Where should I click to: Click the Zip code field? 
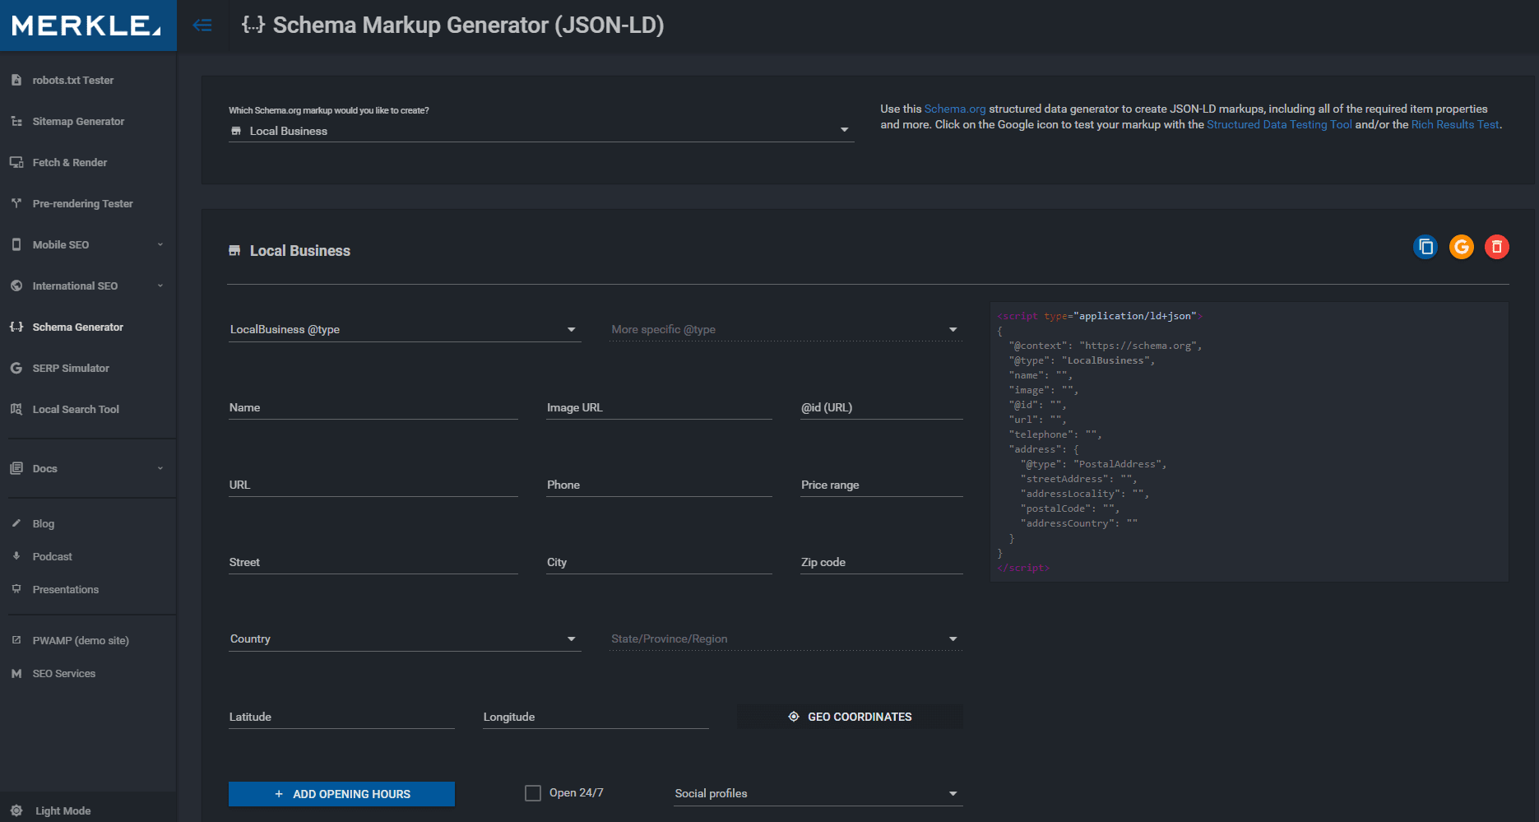[882, 563]
